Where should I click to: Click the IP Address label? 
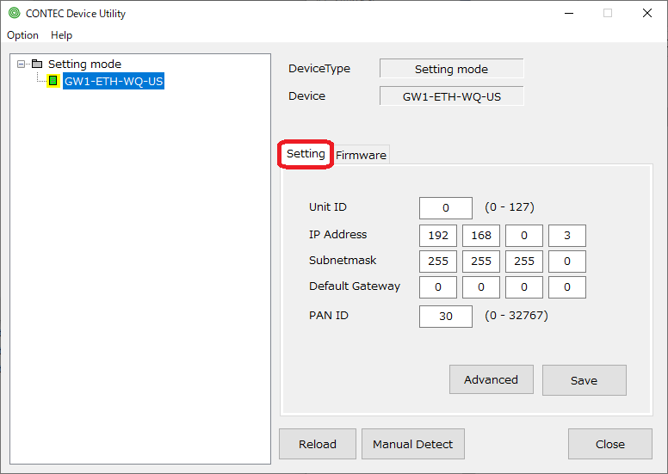click(337, 234)
